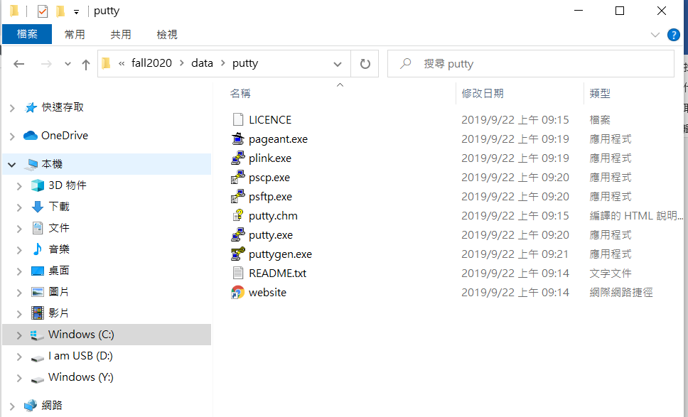The height and width of the screenshot is (417, 688).
Task: Select 下載 folder in sidebar
Action: pyautogui.click(x=59, y=207)
